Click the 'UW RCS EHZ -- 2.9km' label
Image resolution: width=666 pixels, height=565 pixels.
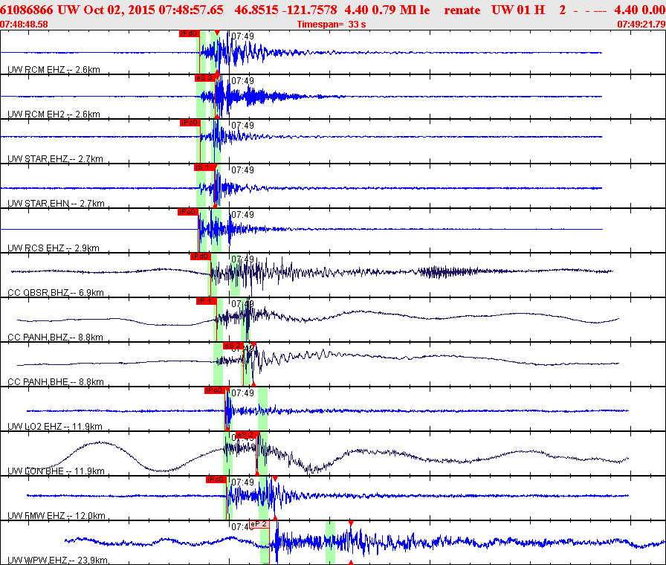pos(54,248)
